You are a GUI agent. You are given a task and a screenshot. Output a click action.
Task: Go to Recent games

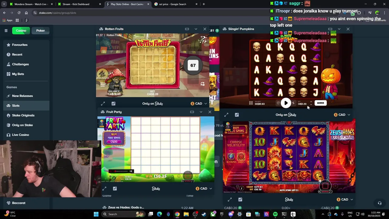tap(26, 54)
